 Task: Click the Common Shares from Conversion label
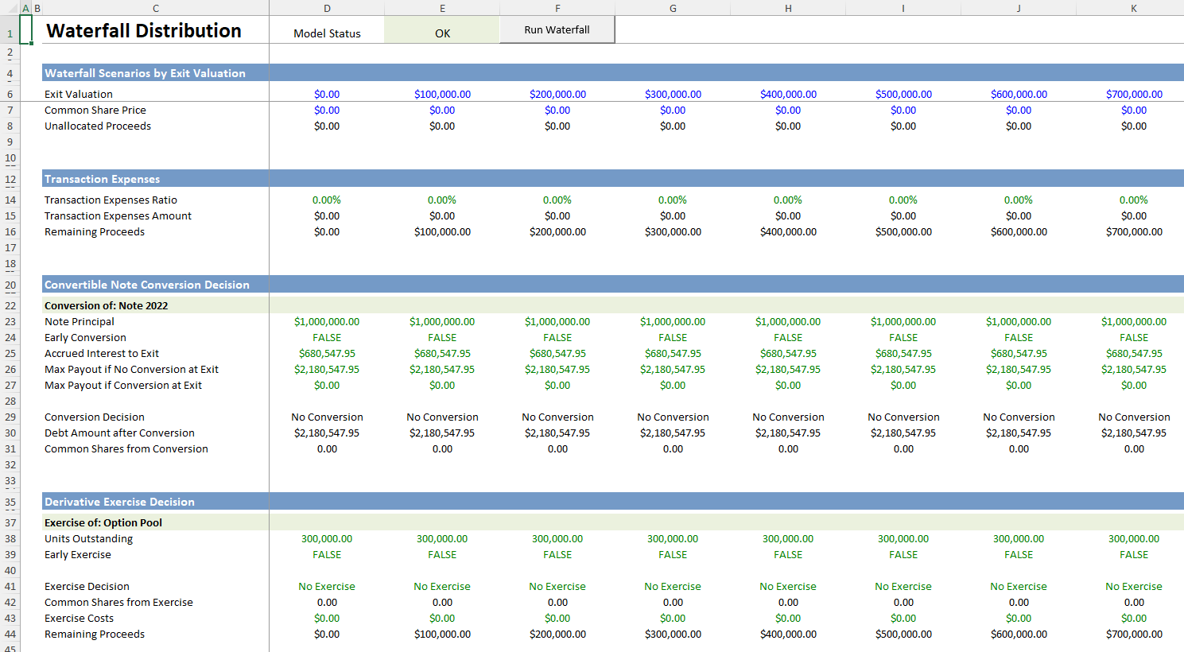tap(126, 448)
